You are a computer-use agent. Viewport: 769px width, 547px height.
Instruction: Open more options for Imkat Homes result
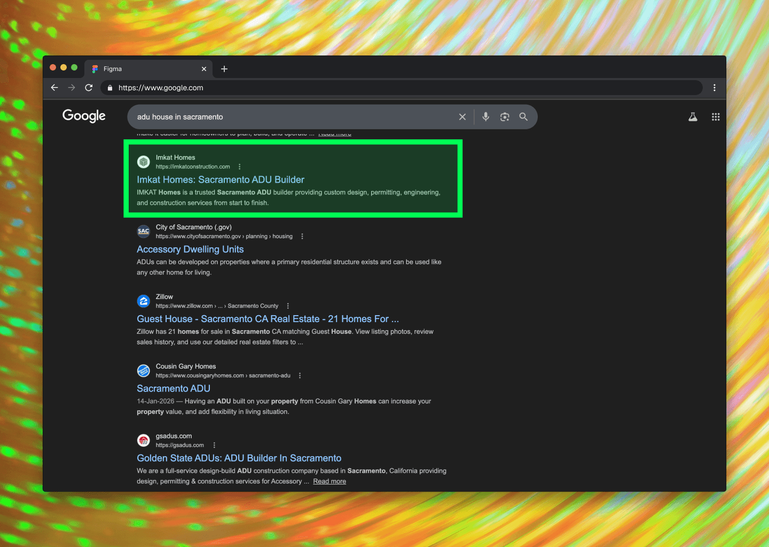pyautogui.click(x=239, y=167)
